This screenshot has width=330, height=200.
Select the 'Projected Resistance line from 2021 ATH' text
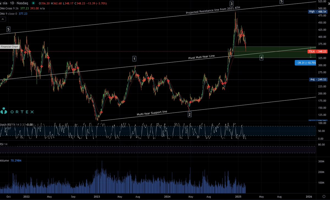(213, 10)
